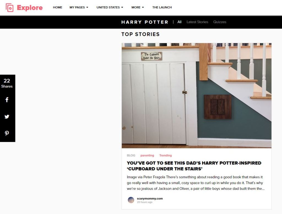The width and height of the screenshot is (282, 214).
Task: Pin the story on Pinterest
Action: (7, 133)
